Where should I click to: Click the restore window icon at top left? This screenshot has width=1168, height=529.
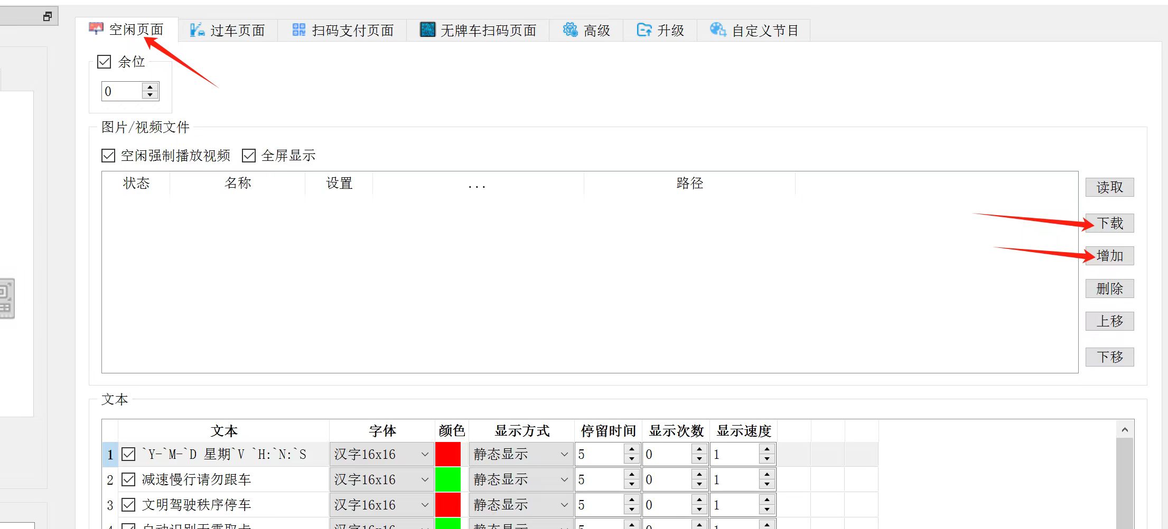click(x=48, y=16)
